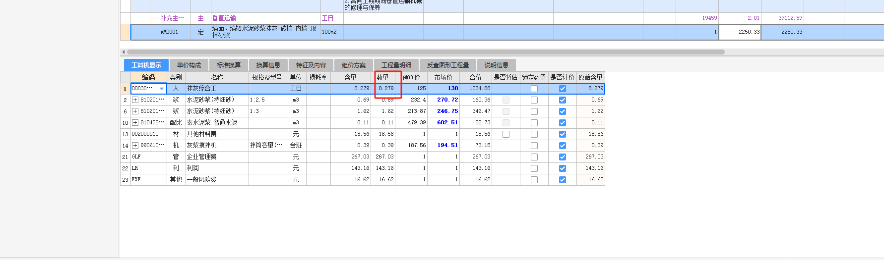Switch to 工料机显示 tab
This screenshot has height=260, width=884.
pyautogui.click(x=146, y=65)
